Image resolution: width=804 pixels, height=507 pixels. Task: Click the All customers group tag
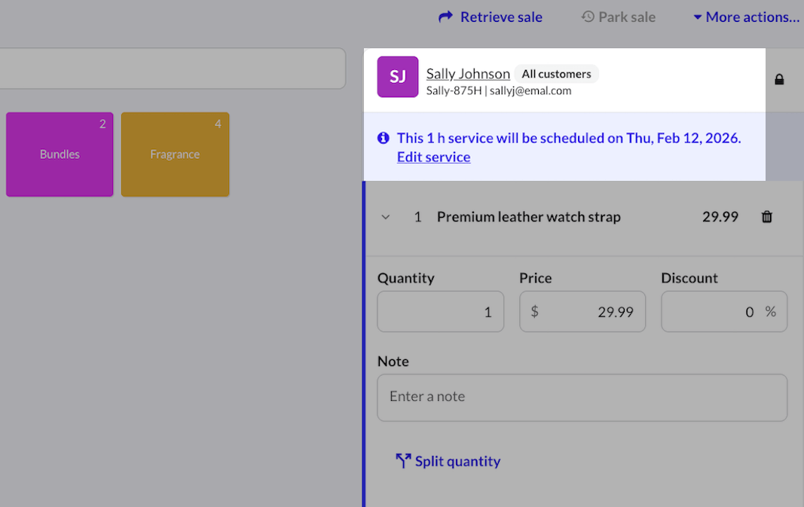point(556,74)
